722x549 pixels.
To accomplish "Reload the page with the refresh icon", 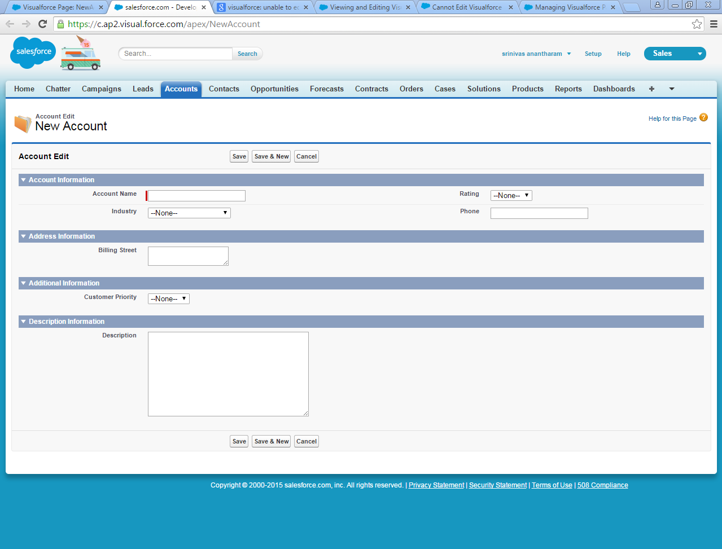I will click(x=42, y=24).
